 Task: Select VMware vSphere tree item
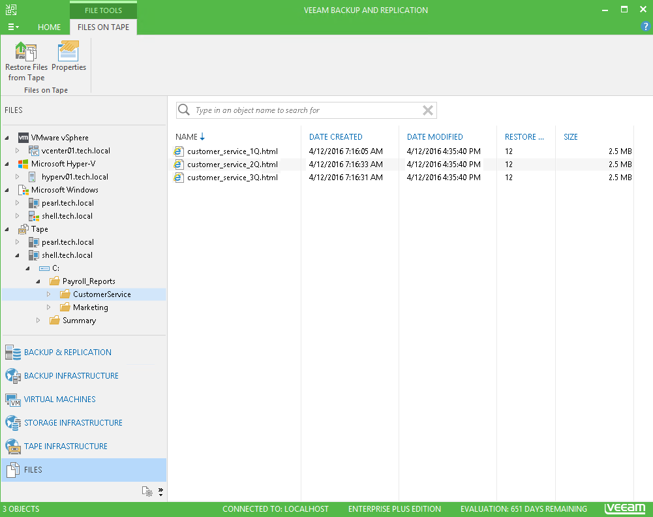pos(59,138)
